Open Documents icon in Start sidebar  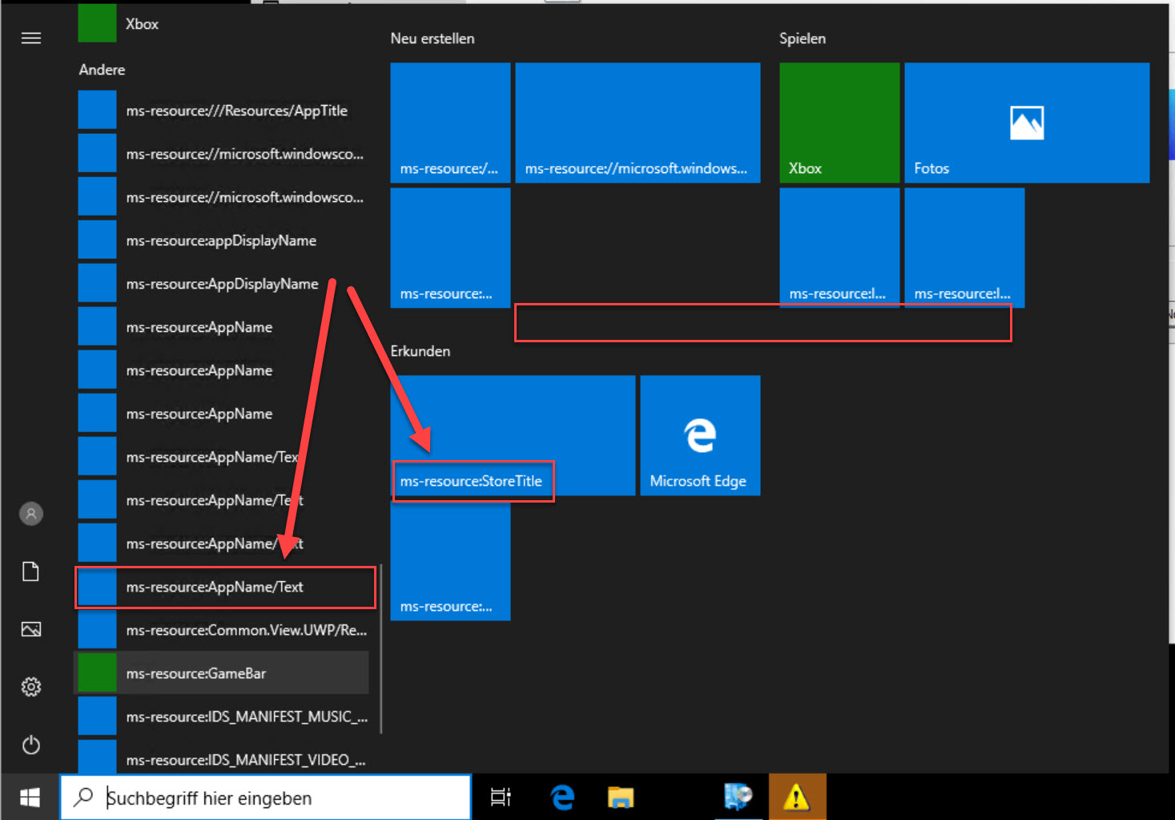31,572
